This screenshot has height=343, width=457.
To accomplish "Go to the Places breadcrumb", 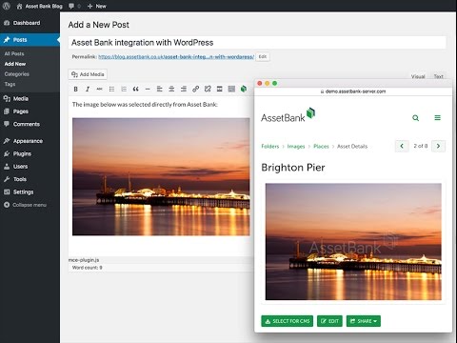I will pos(321,147).
